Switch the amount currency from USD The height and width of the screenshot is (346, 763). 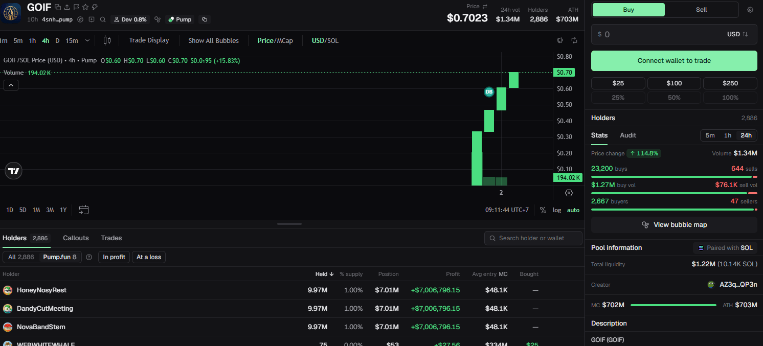coord(737,34)
